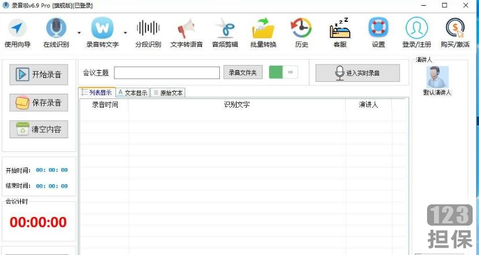Switch to 文本显示 tab
The width and height of the screenshot is (479, 255).
click(133, 93)
